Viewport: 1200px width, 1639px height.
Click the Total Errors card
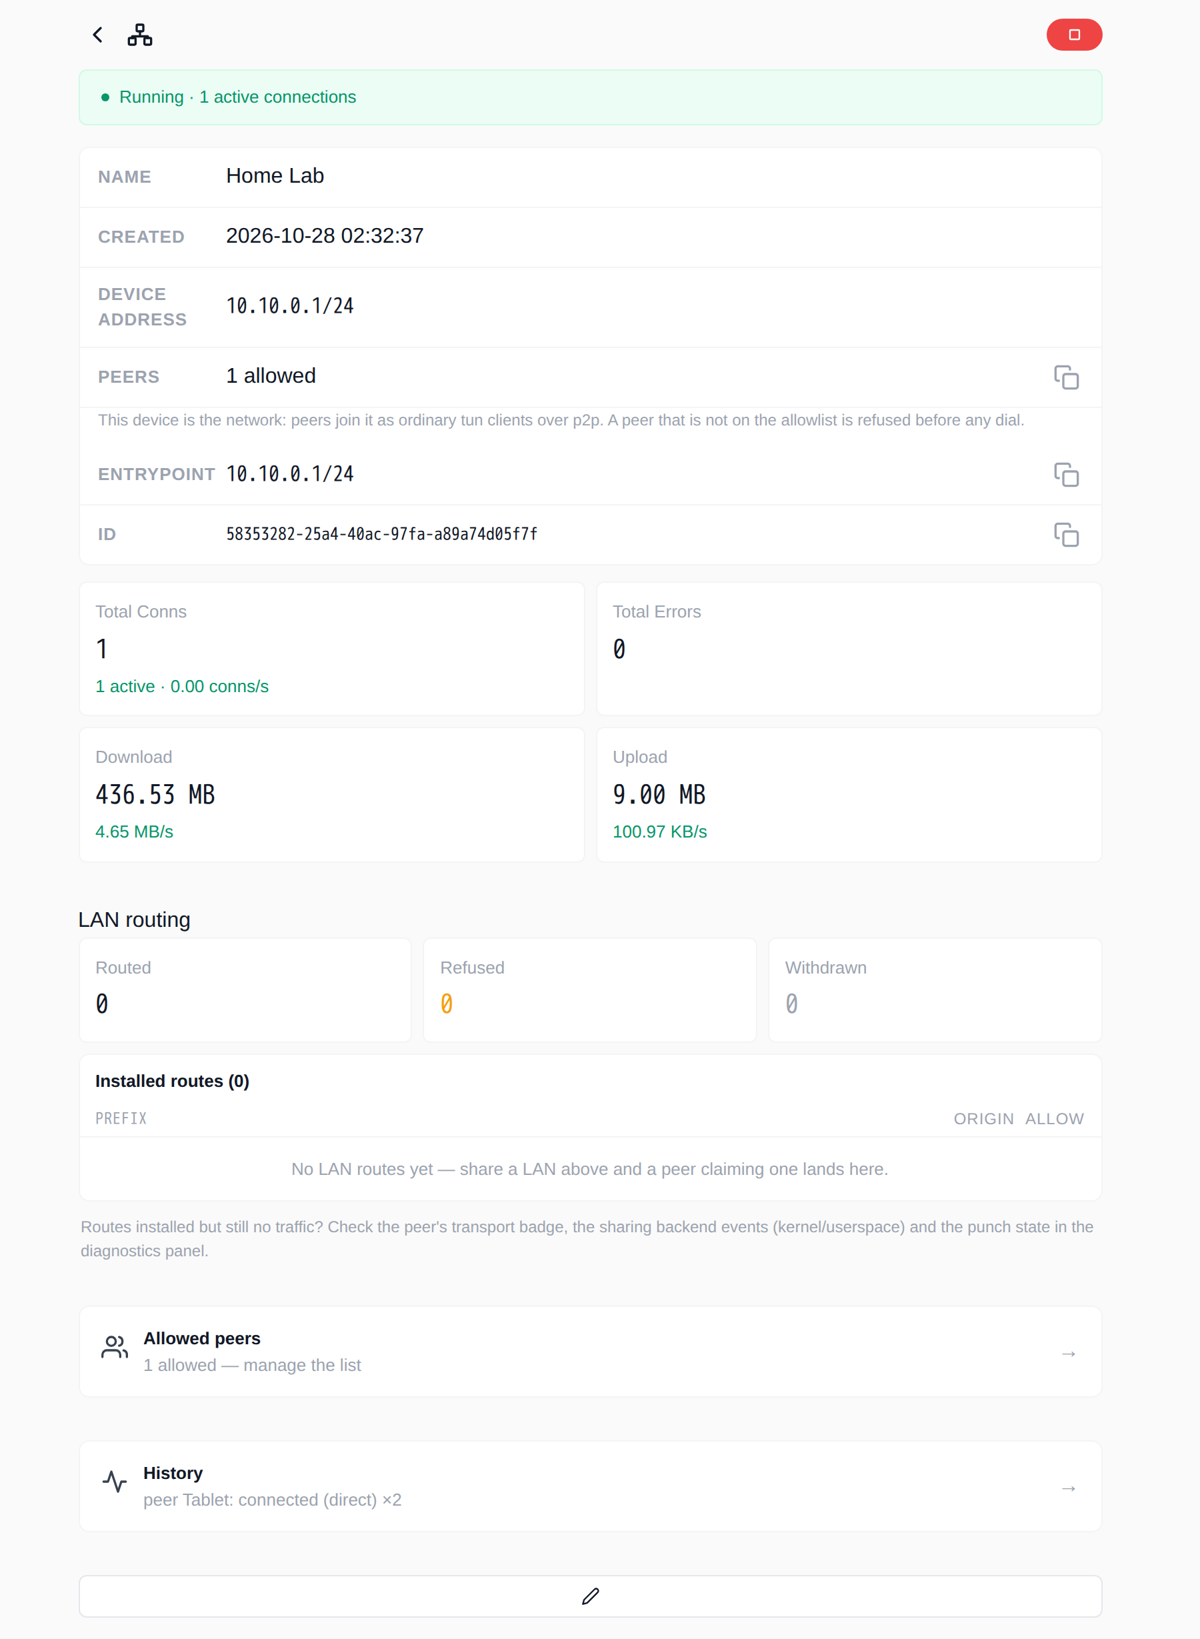point(849,649)
